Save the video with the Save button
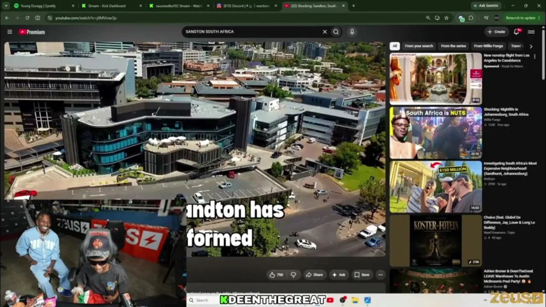The width and height of the screenshot is (546, 307). (x=362, y=275)
